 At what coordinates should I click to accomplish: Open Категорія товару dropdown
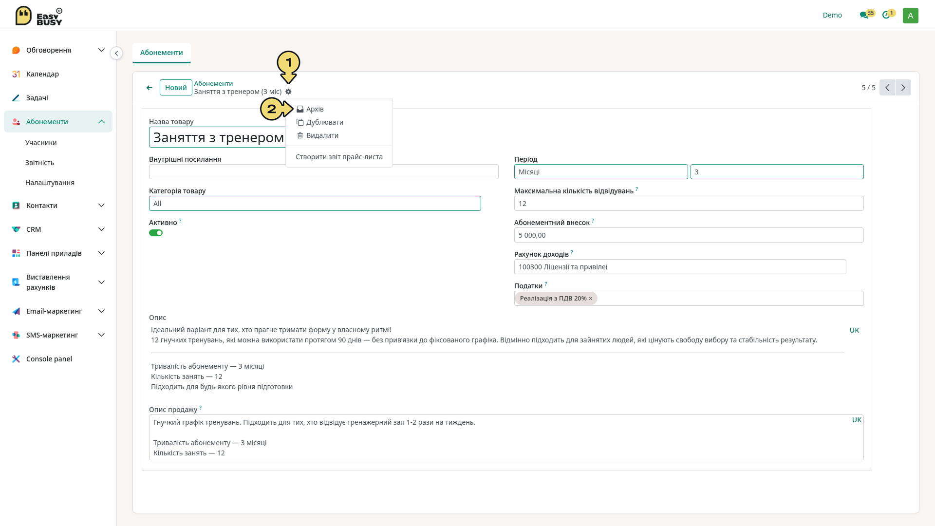315,204
